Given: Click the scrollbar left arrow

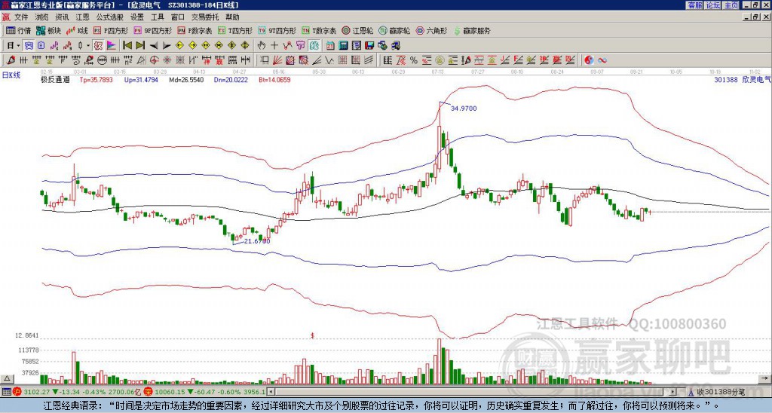Looking at the screenshot, I should tap(271, 392).
